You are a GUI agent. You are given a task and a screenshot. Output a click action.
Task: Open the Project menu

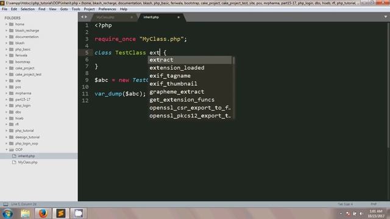click(90, 9)
